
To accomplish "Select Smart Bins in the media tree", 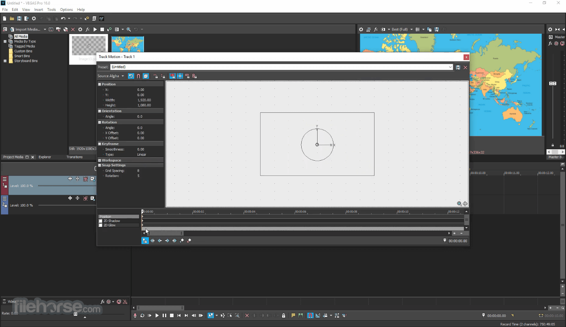I will (x=22, y=56).
